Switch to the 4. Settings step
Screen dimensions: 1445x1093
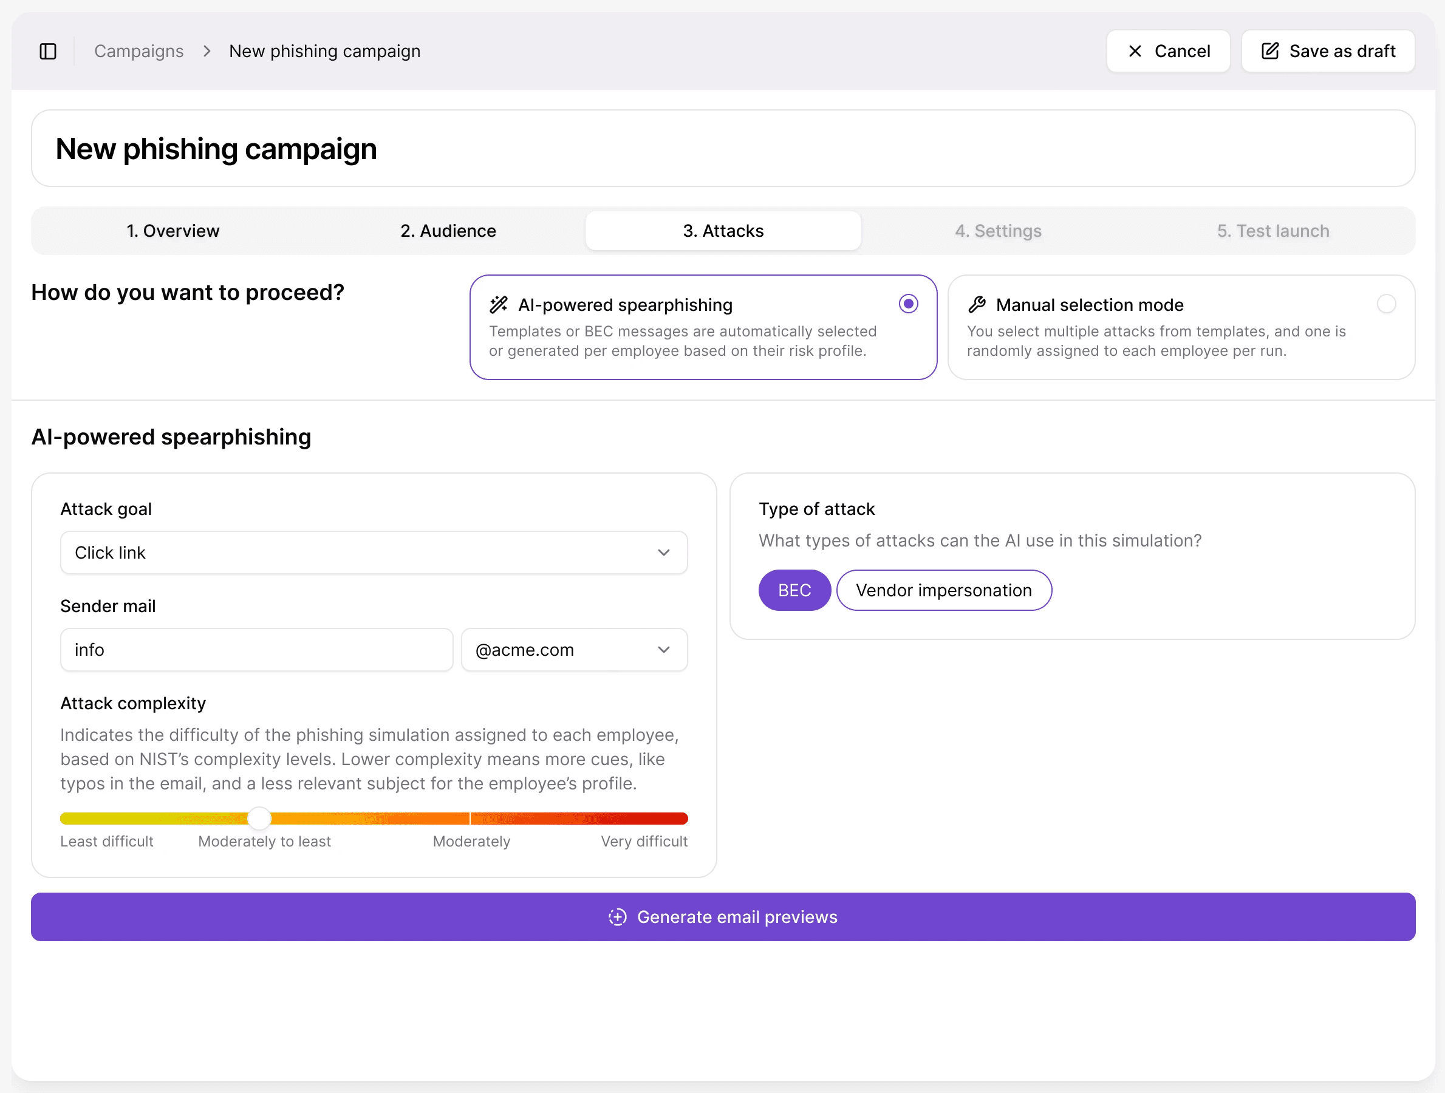(x=997, y=231)
